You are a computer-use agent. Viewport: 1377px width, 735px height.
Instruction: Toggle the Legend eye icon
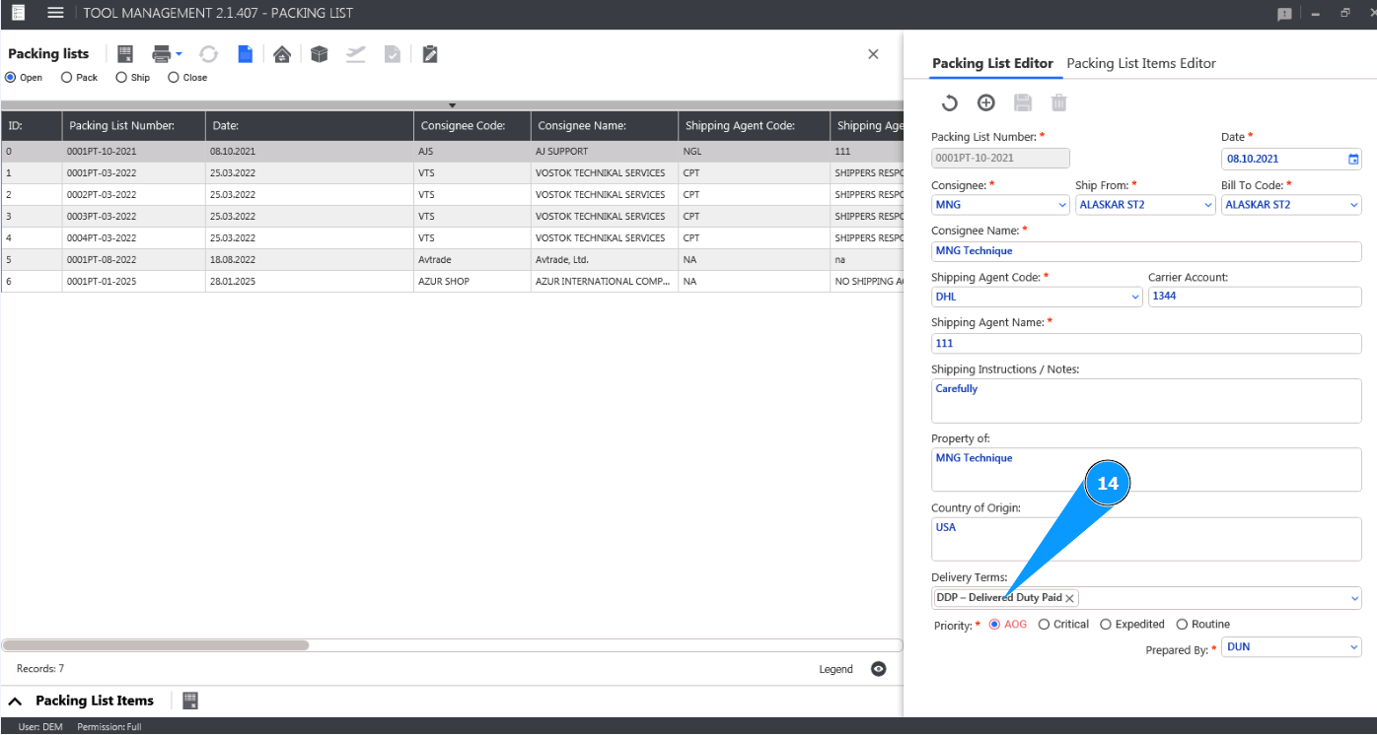[879, 669]
